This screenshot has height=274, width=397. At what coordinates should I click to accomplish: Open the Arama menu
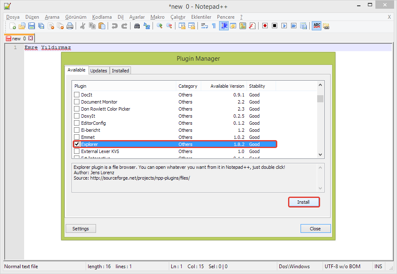[52, 17]
